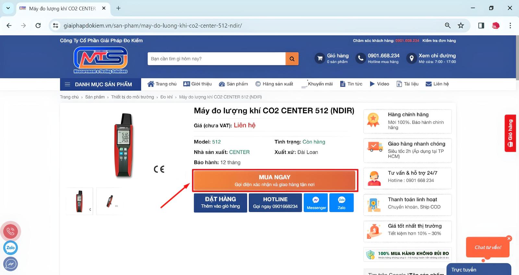The height and width of the screenshot is (275, 519).
Task: Click the hotline phone icon in header
Action: pyautogui.click(x=361, y=58)
